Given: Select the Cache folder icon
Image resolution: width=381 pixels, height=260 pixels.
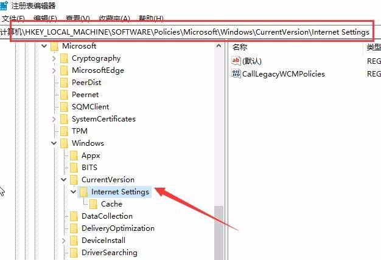Looking at the screenshot, I should (93, 204).
